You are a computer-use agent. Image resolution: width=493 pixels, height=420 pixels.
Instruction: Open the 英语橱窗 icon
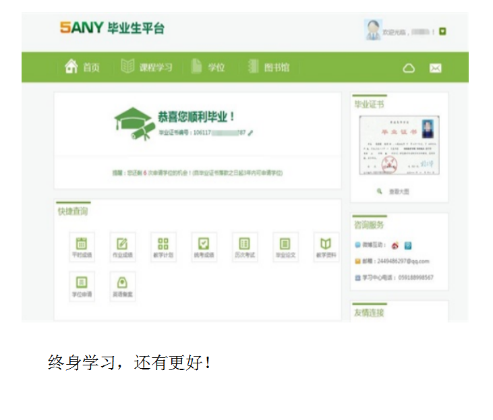(122, 283)
